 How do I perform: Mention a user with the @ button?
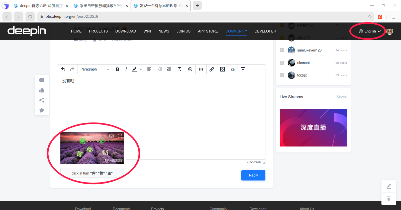click(x=233, y=69)
